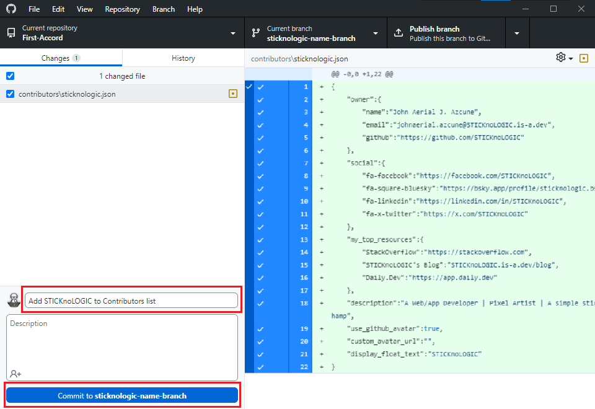595x409 pixels.
Task: Click line number 11 in diff gutter
Action: (304, 214)
